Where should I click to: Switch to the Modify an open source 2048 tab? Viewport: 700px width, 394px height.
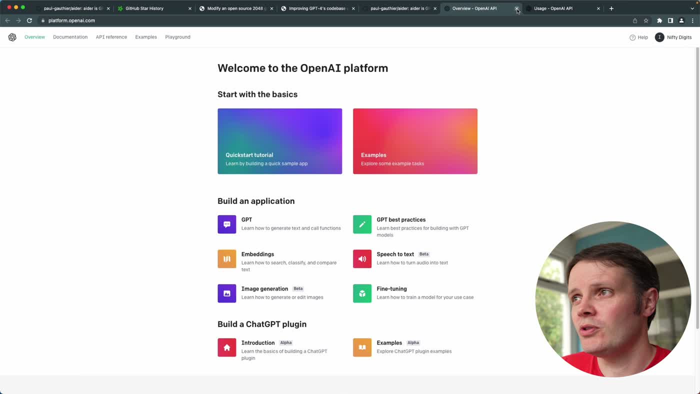coord(236,8)
